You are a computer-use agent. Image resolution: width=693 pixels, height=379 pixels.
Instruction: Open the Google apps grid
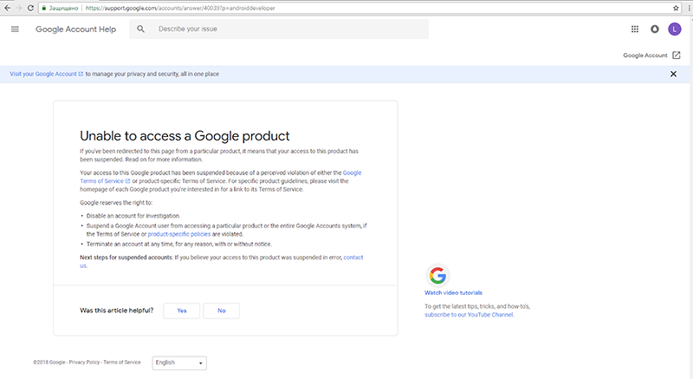(x=635, y=29)
